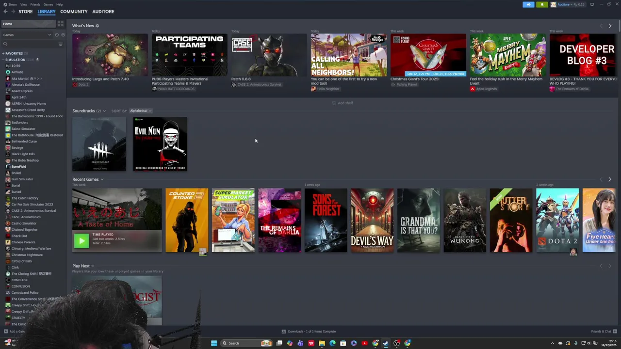Open Counter-Strike 2 game cover
The image size is (621, 349).
pyautogui.click(x=187, y=220)
